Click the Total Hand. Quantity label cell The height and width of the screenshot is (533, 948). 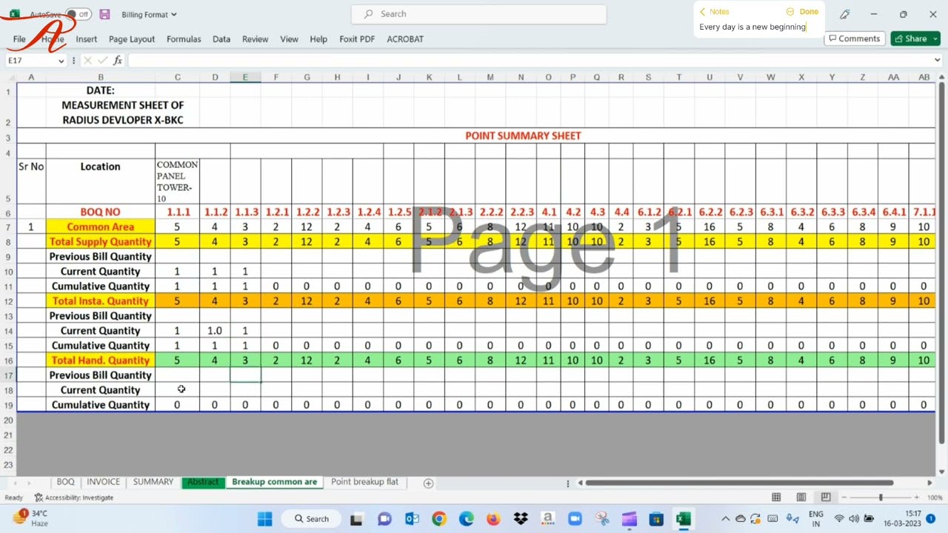[101, 360]
